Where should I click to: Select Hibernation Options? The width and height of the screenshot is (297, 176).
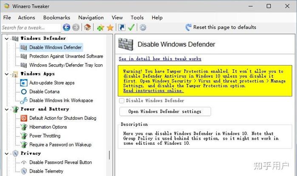(x=48, y=127)
